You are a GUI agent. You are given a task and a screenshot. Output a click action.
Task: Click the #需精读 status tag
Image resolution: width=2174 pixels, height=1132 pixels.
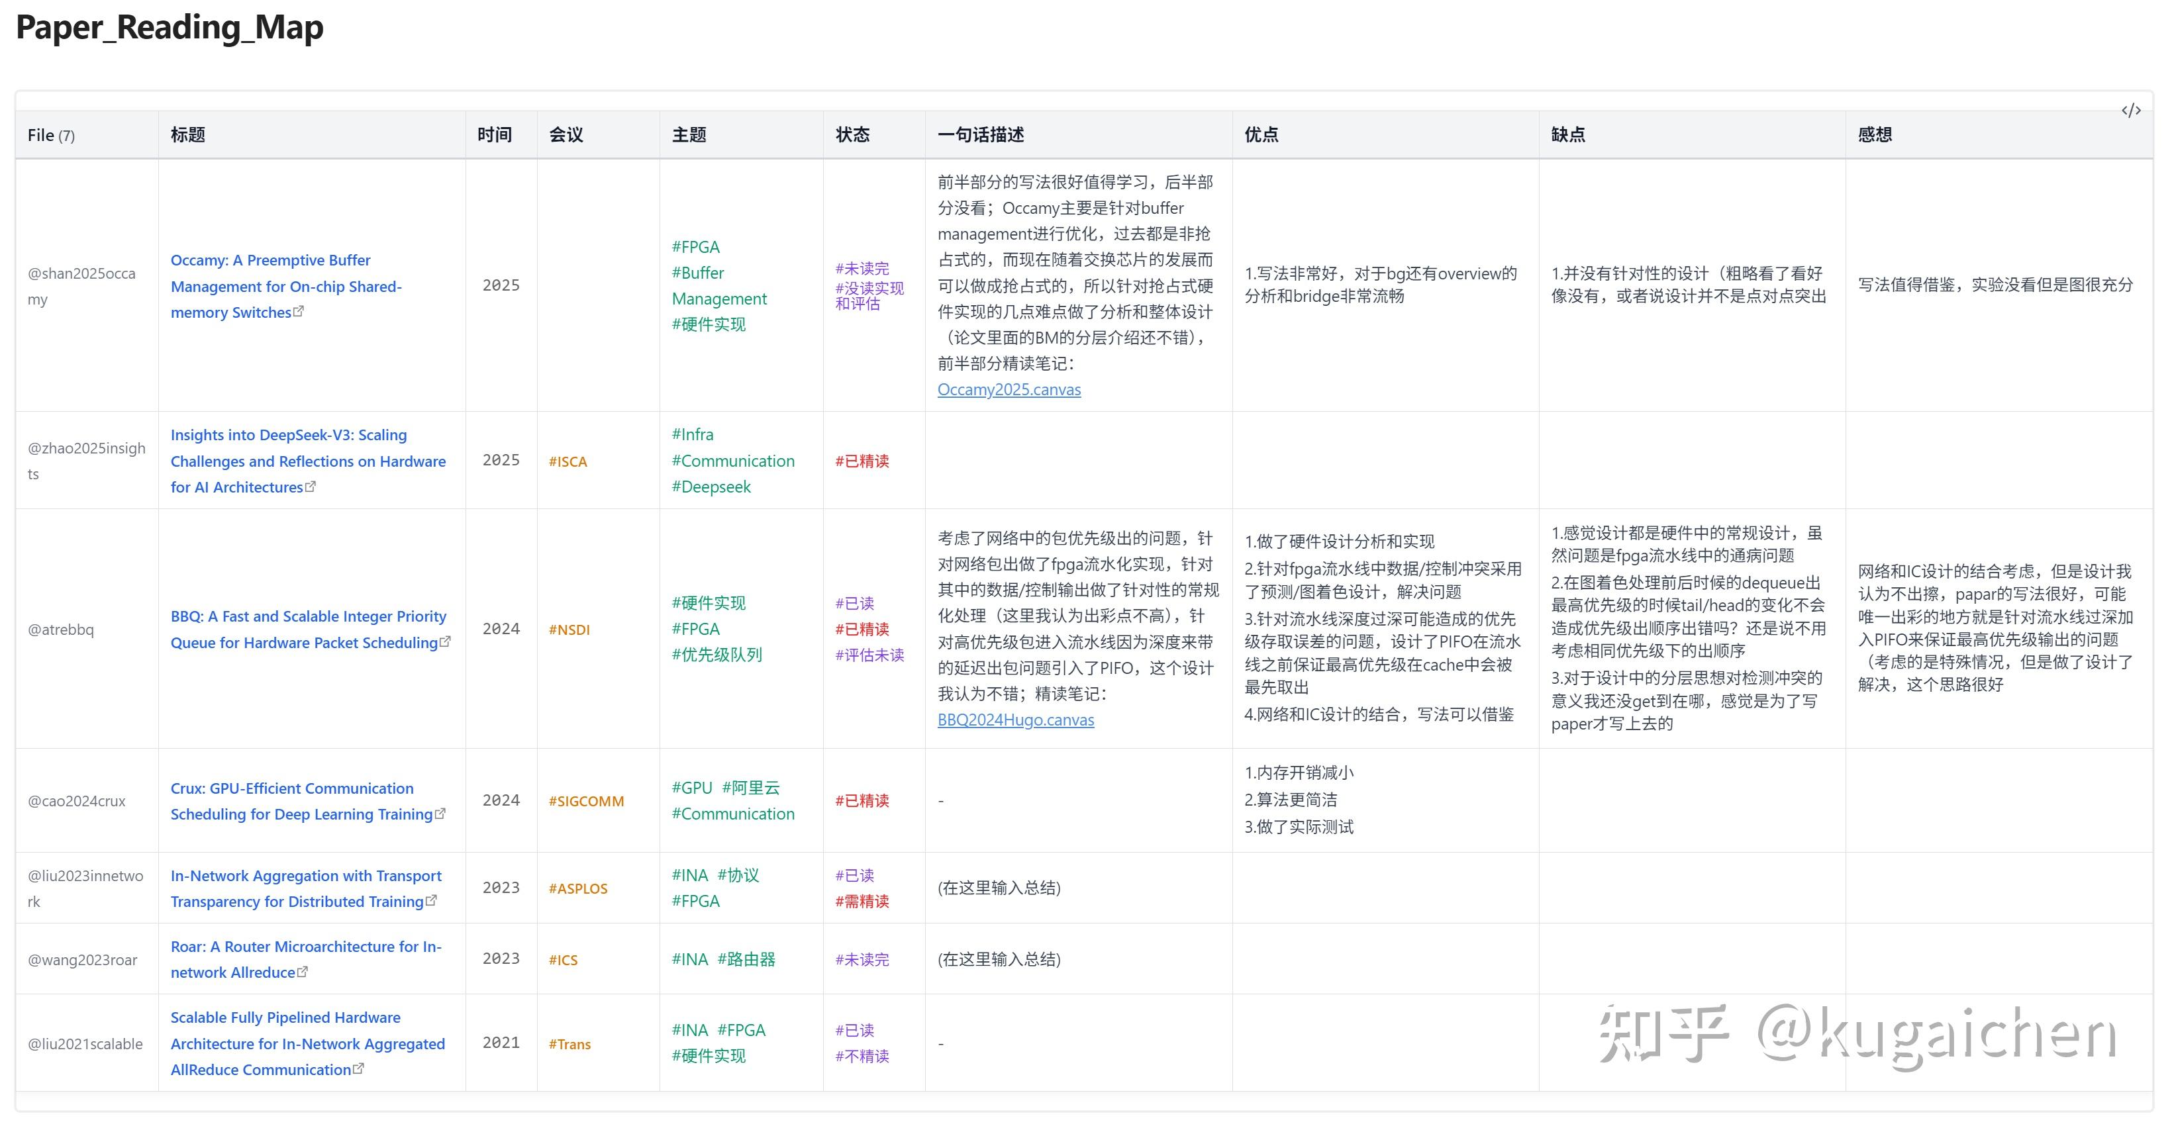862,902
